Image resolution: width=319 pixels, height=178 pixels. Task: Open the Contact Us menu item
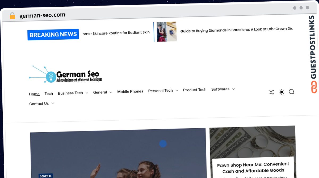(39, 104)
